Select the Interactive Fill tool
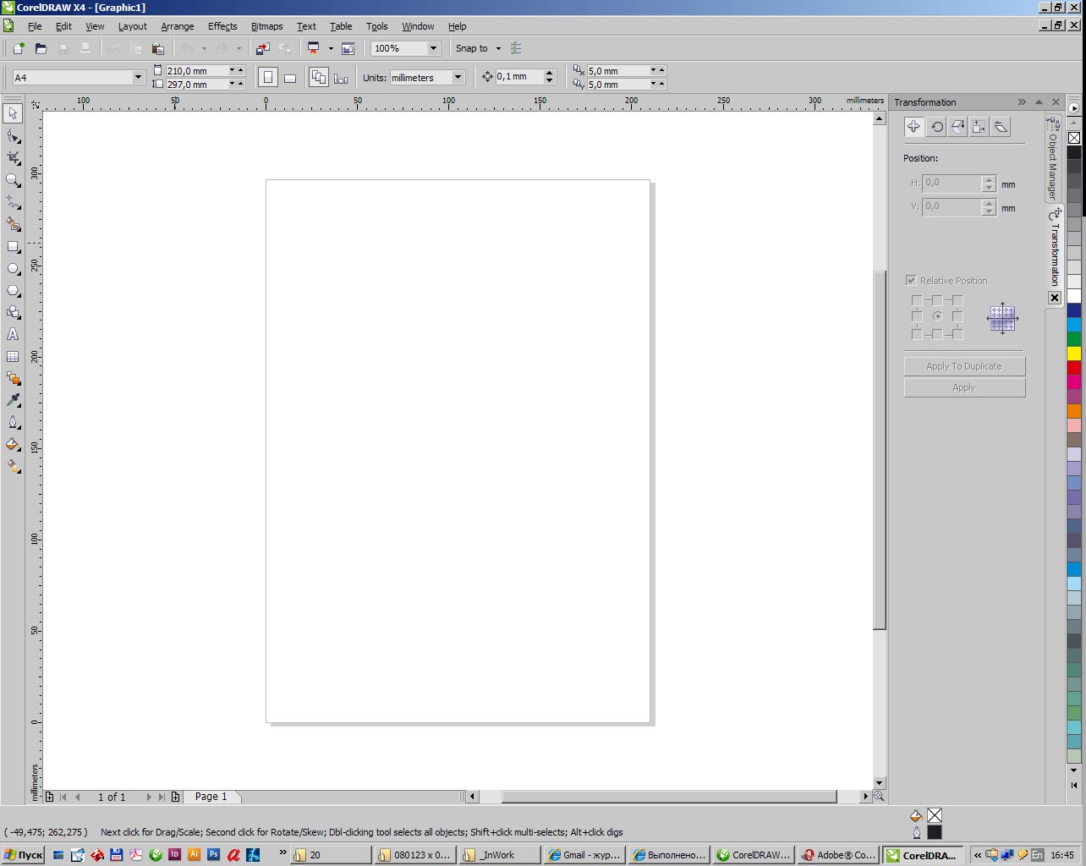This screenshot has width=1086, height=866. (13, 466)
